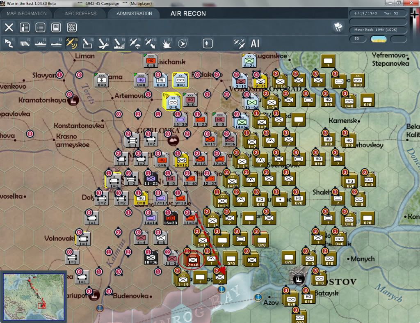The width and height of the screenshot is (420, 323).
Task: Click the up-arrow box toolbar icon
Action: click(x=207, y=44)
